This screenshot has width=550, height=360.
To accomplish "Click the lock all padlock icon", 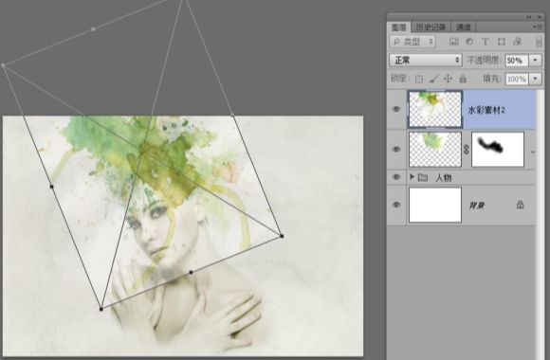I will [463, 79].
